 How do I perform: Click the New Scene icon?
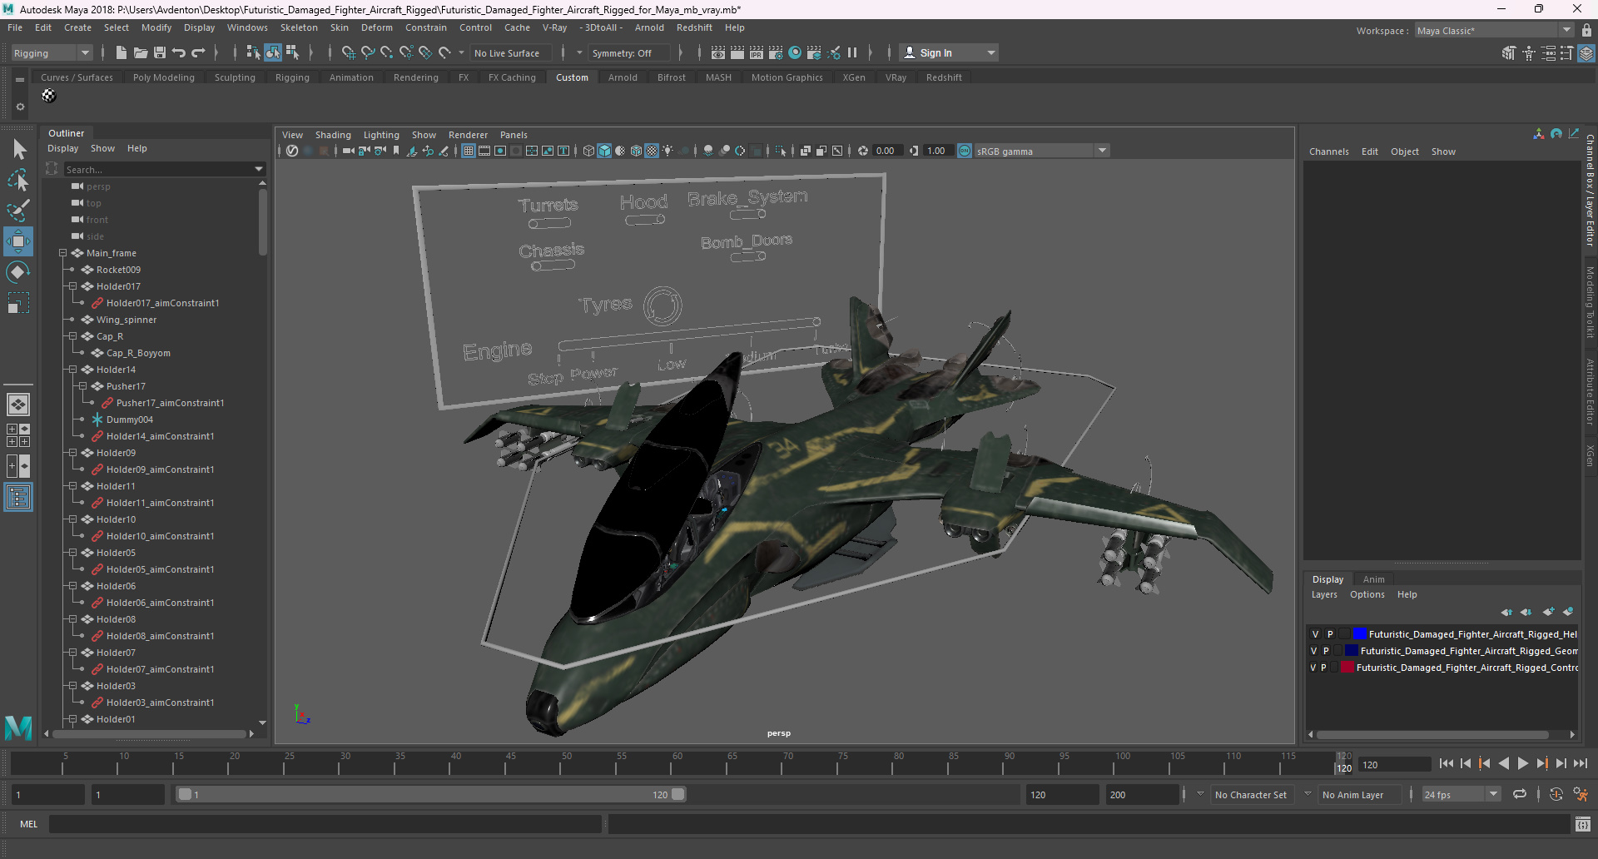tap(122, 52)
